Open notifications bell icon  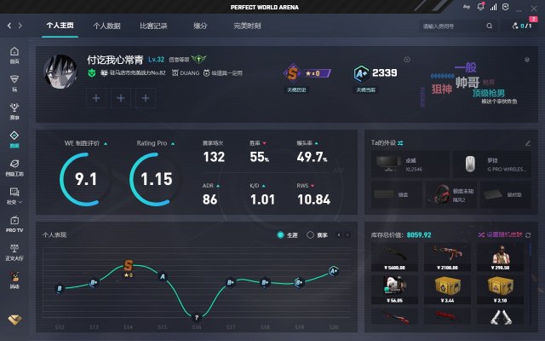[480, 7]
